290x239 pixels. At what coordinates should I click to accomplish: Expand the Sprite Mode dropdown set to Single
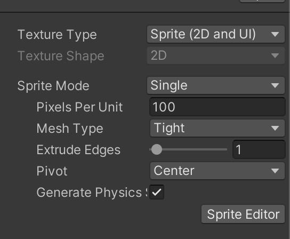216,85
